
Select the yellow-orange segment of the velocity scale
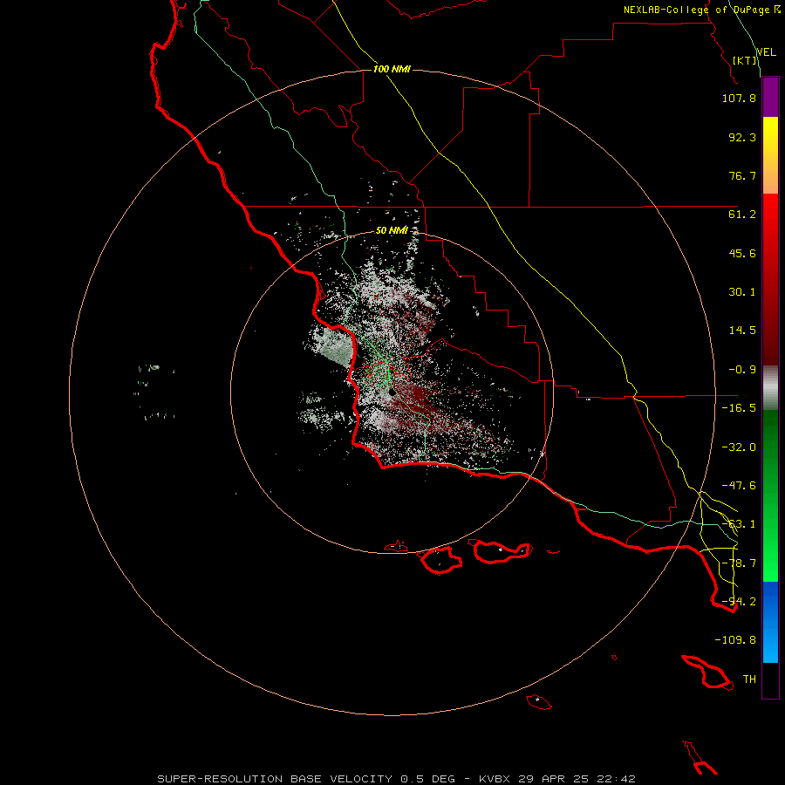[x=770, y=155]
